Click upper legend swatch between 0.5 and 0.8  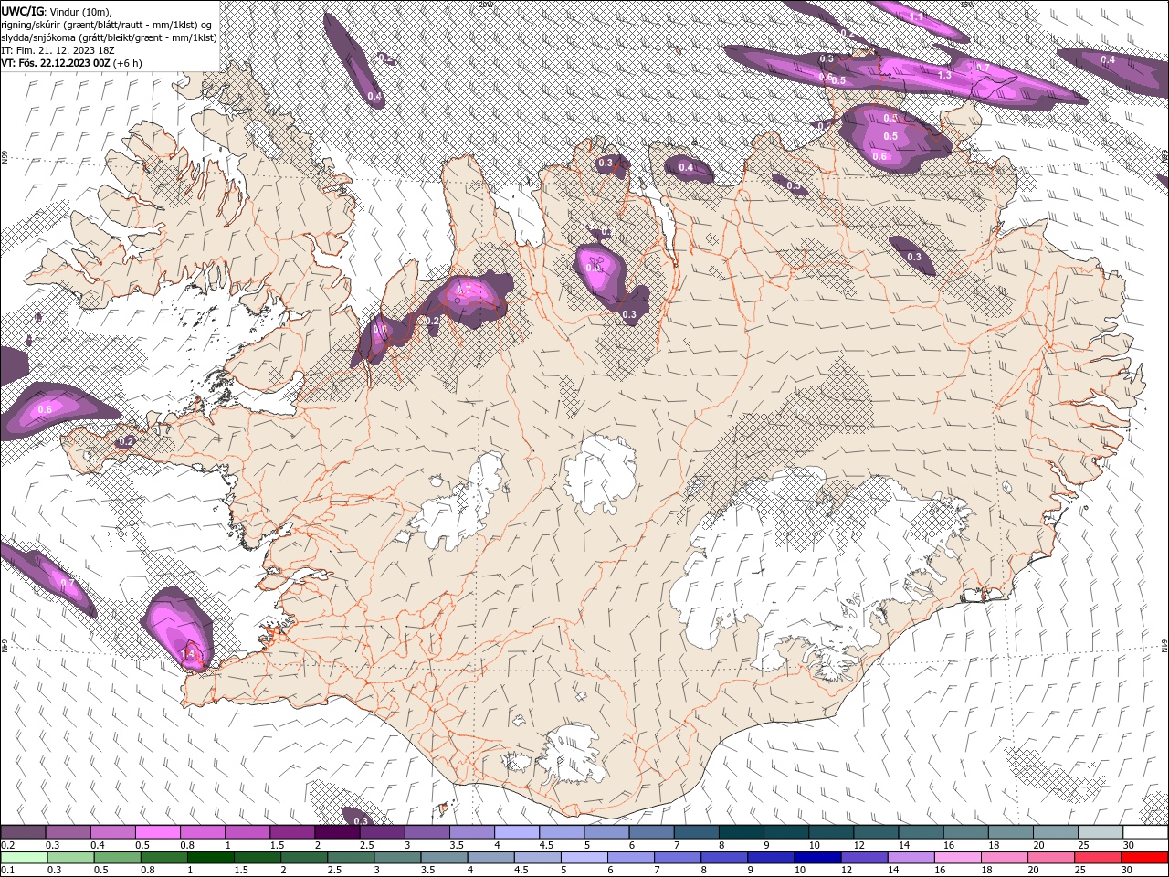click(157, 832)
